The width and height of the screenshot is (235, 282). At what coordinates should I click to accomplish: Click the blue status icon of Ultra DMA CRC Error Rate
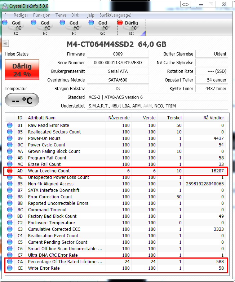click(10, 255)
